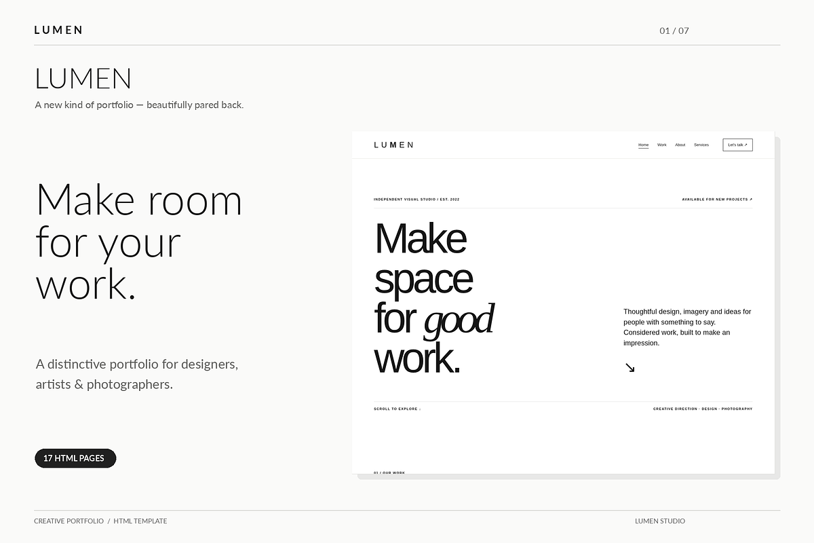814x543 pixels.
Task: Click the 01 / OUR WORK section label
Action: (389, 472)
